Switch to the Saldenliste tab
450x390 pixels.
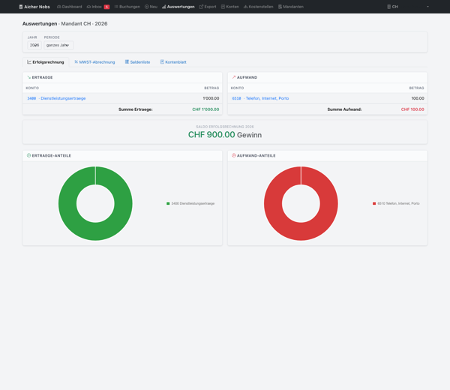[137, 62]
